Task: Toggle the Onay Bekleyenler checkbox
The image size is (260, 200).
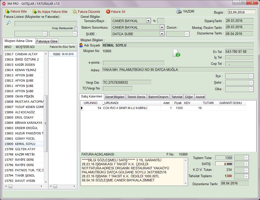Action: coord(76,28)
